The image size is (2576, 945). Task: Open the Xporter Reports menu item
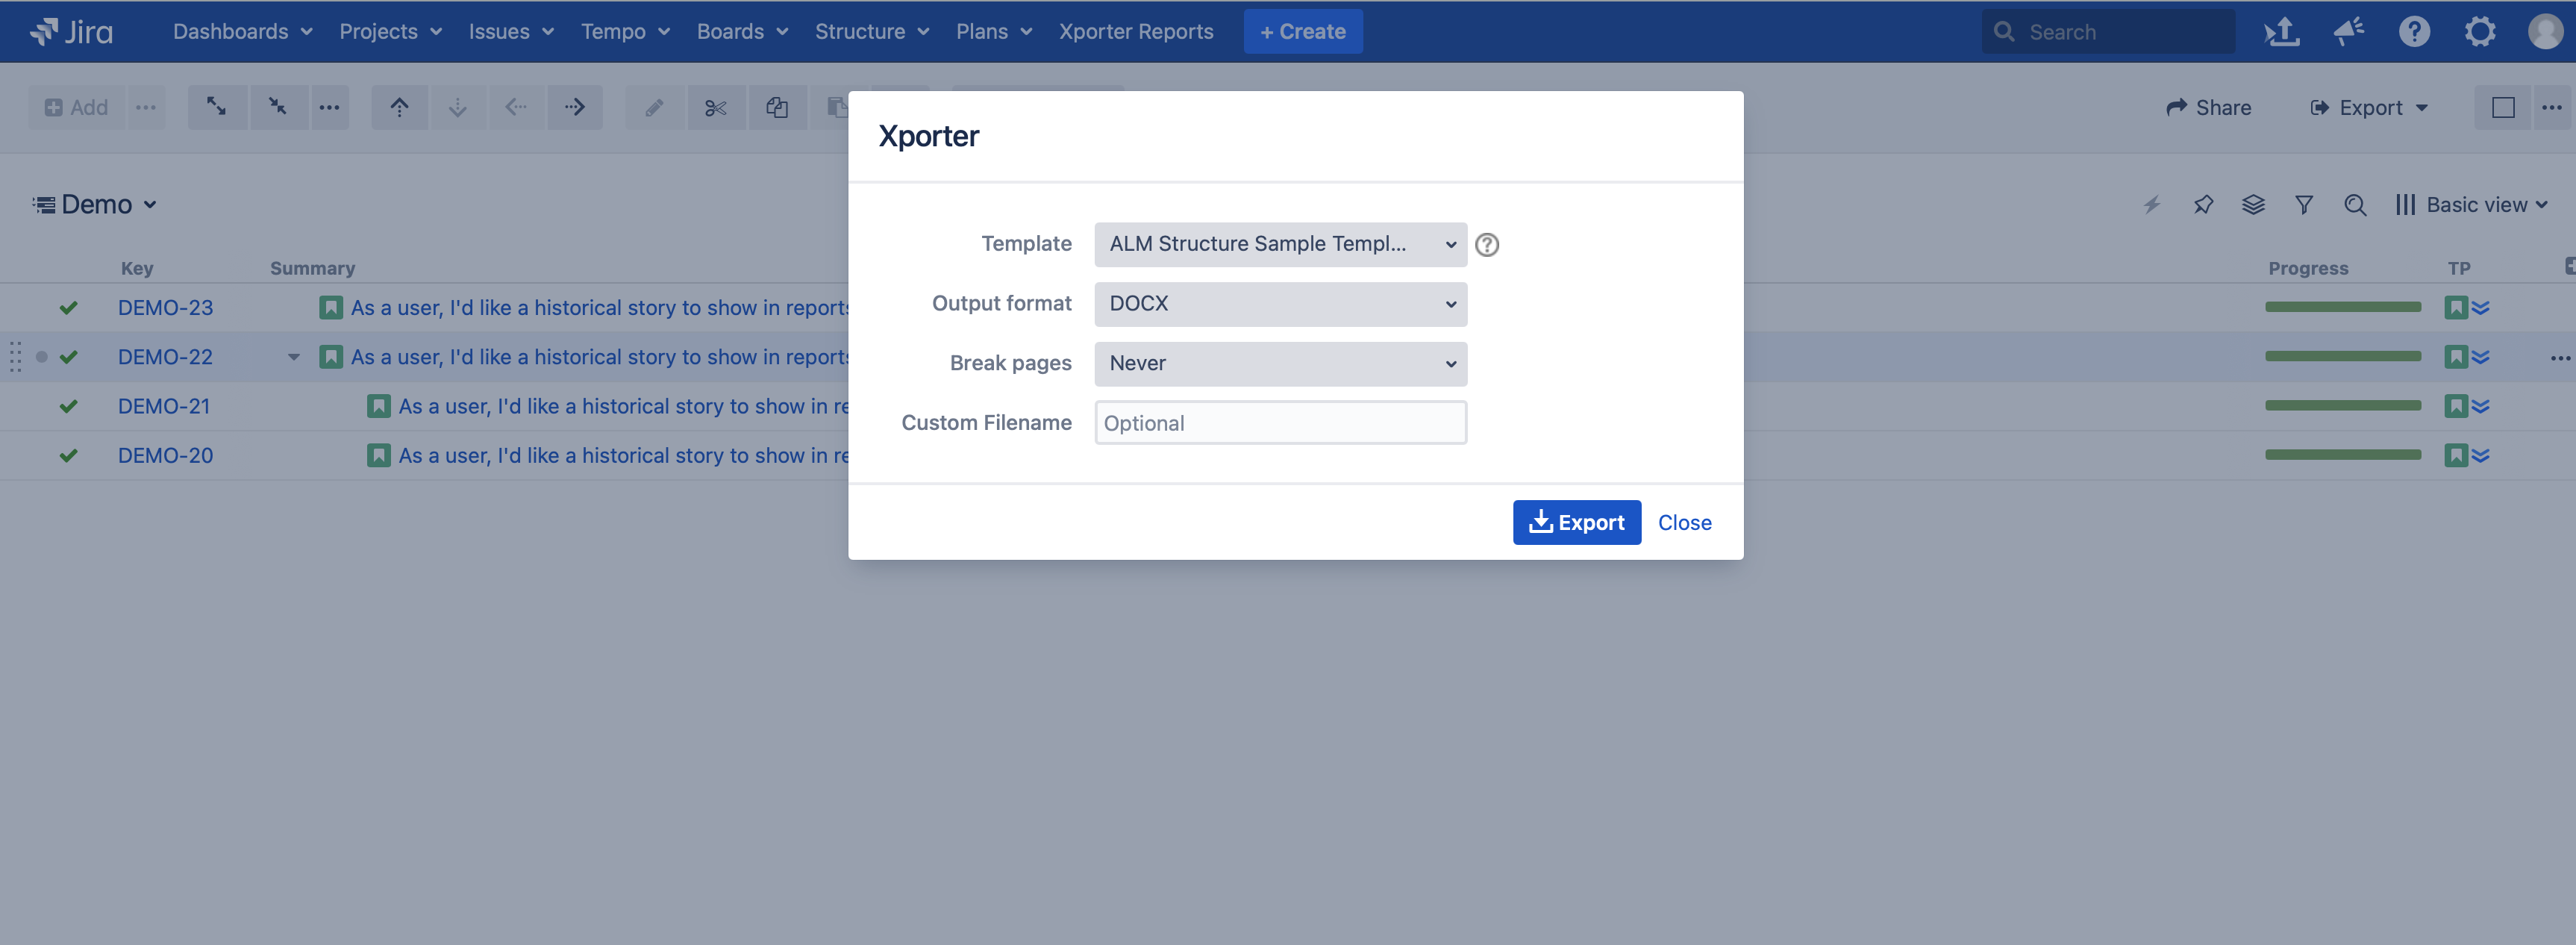(x=1136, y=32)
